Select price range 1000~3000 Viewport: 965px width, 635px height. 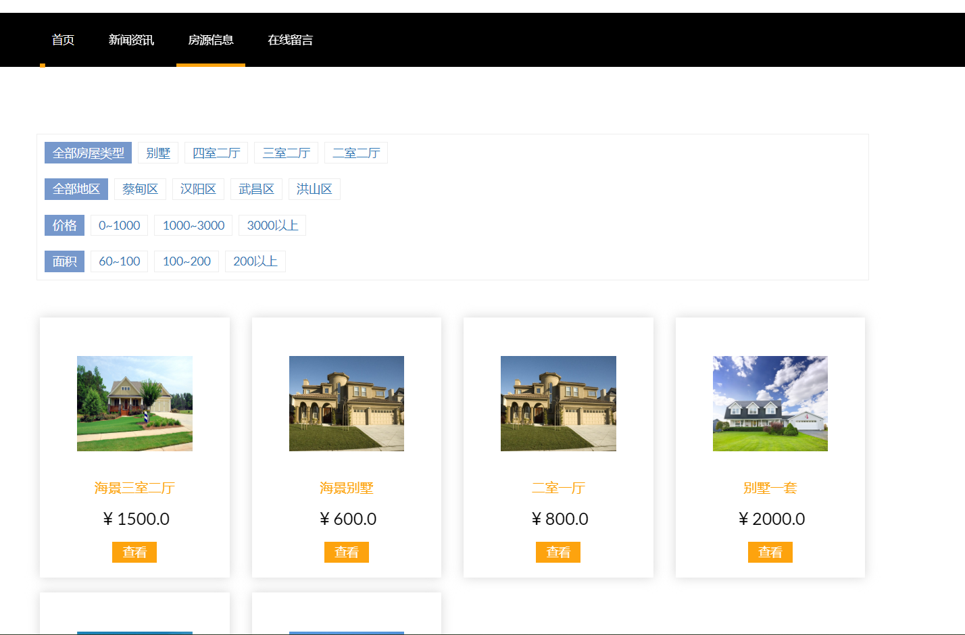[193, 225]
